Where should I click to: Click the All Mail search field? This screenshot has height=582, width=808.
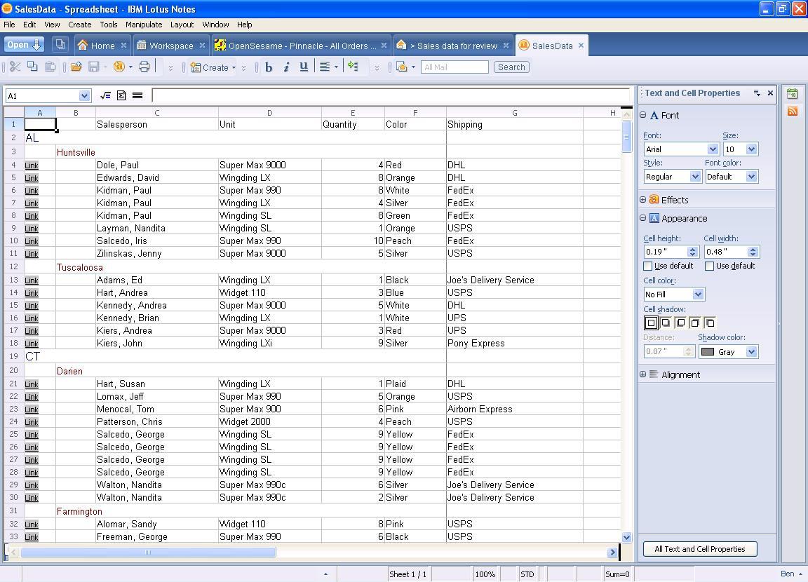tap(454, 67)
